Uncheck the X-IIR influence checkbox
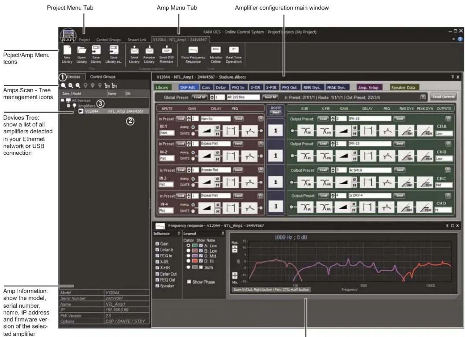The width and height of the screenshot is (465, 337). point(157,262)
